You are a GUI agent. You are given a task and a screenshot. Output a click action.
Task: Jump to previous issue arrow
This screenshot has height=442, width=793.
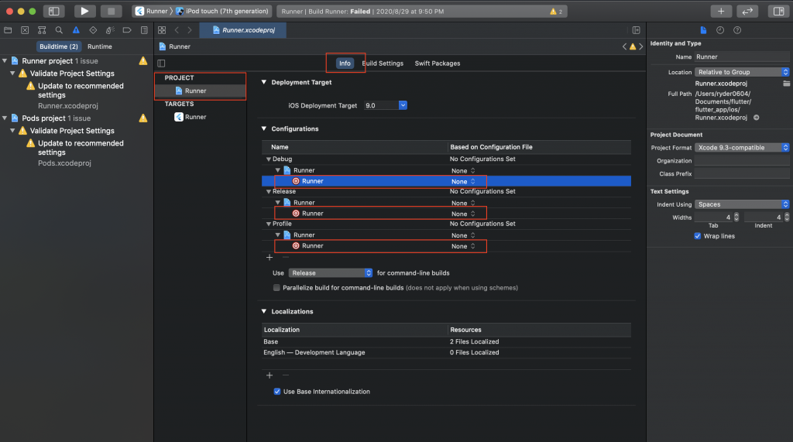[625, 46]
